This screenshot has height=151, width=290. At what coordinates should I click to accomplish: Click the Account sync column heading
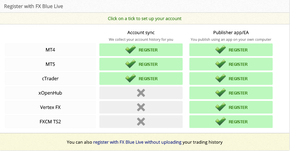pyautogui.click(x=141, y=32)
